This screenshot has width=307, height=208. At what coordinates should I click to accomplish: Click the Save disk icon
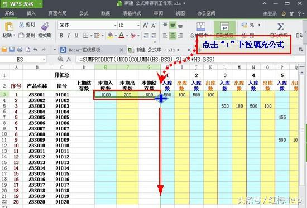[x=12, y=50]
